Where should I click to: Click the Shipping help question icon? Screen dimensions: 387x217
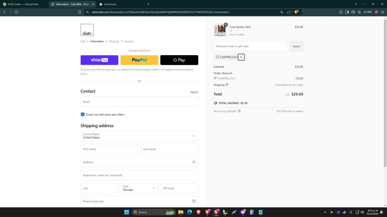(227, 85)
